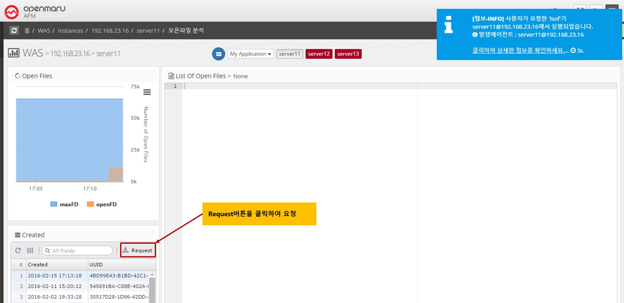Toggle openFD series in chart legend

click(102, 204)
